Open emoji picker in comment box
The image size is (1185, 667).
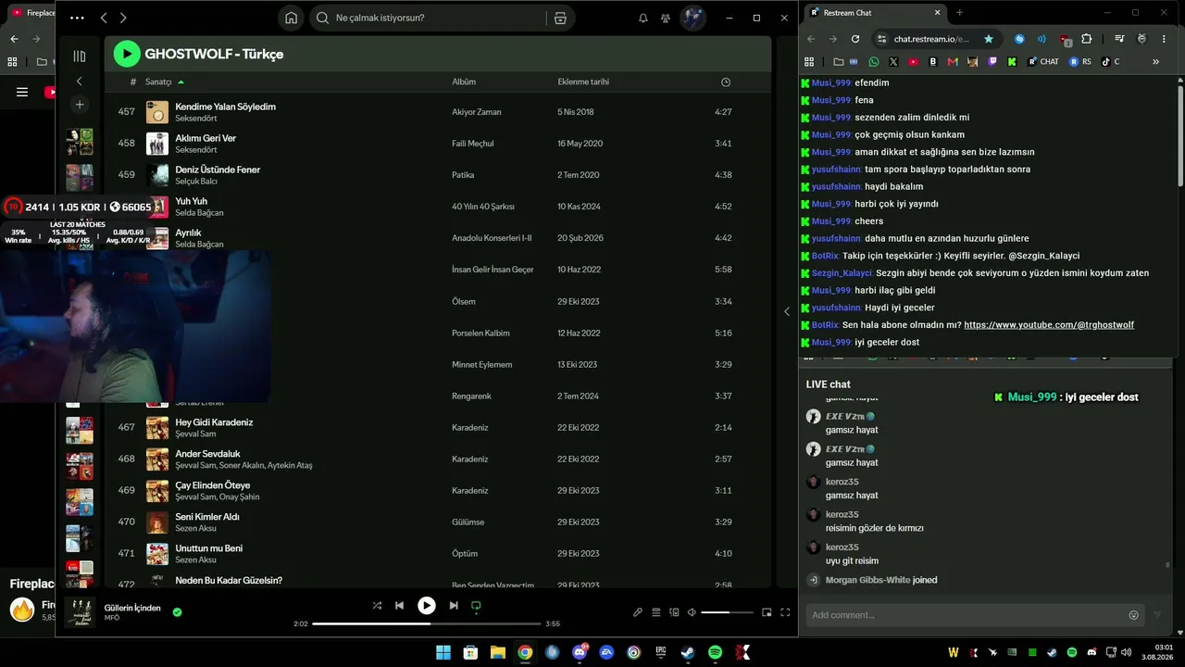pyautogui.click(x=1133, y=615)
